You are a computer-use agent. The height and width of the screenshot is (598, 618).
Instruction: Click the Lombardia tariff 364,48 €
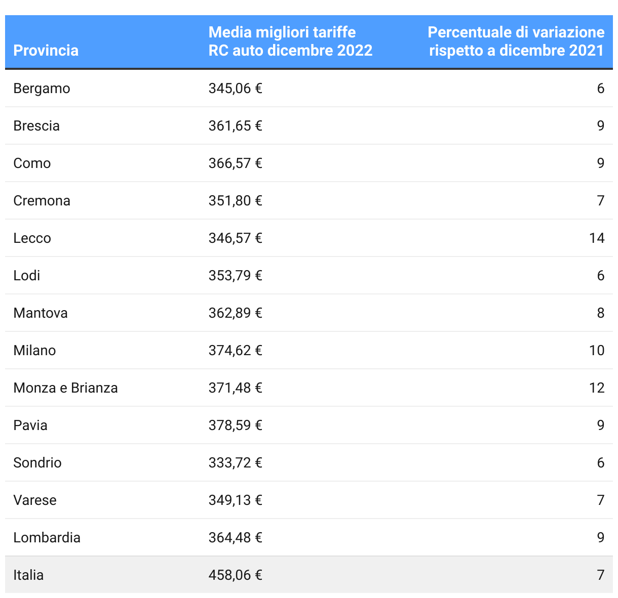pyautogui.click(x=235, y=538)
